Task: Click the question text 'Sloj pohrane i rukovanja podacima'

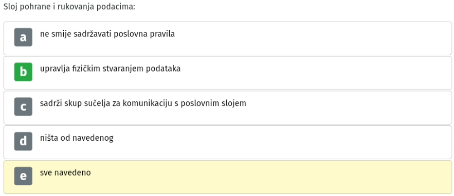Action: [69, 7]
